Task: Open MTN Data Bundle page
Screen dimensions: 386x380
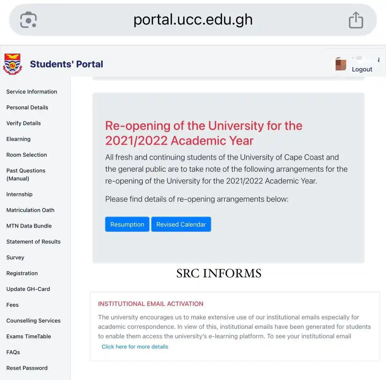Action: (x=29, y=226)
